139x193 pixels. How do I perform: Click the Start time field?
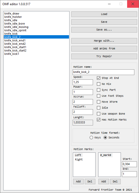click(129, 164)
